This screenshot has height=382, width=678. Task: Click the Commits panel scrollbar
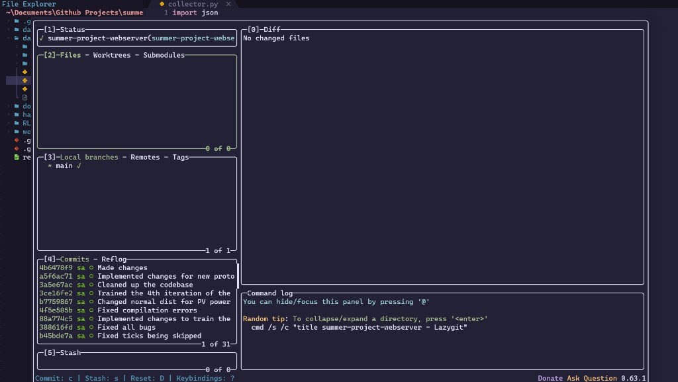coord(238,275)
